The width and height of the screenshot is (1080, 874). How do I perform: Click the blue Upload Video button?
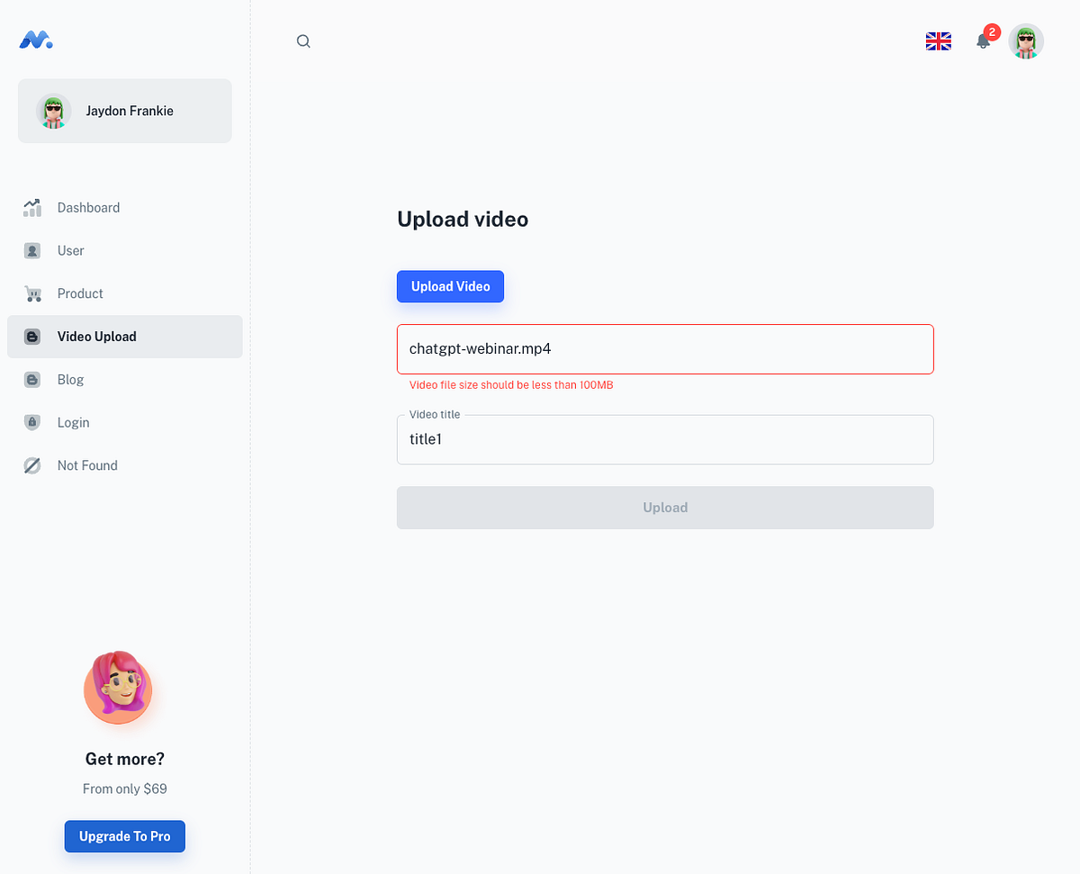coord(450,286)
